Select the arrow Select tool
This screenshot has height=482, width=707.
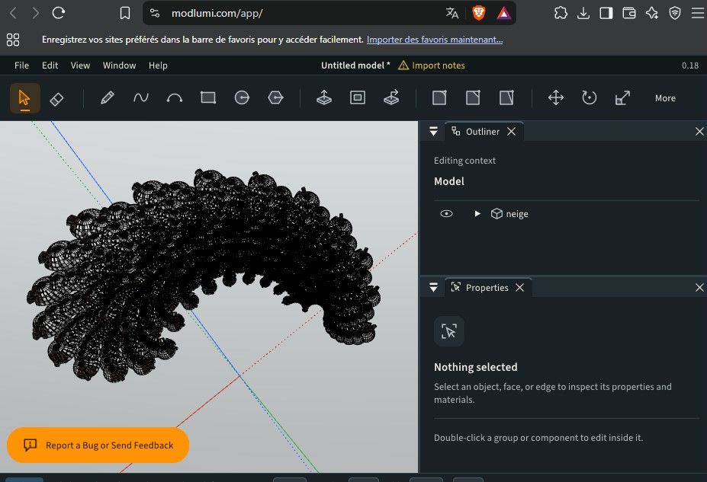click(25, 98)
